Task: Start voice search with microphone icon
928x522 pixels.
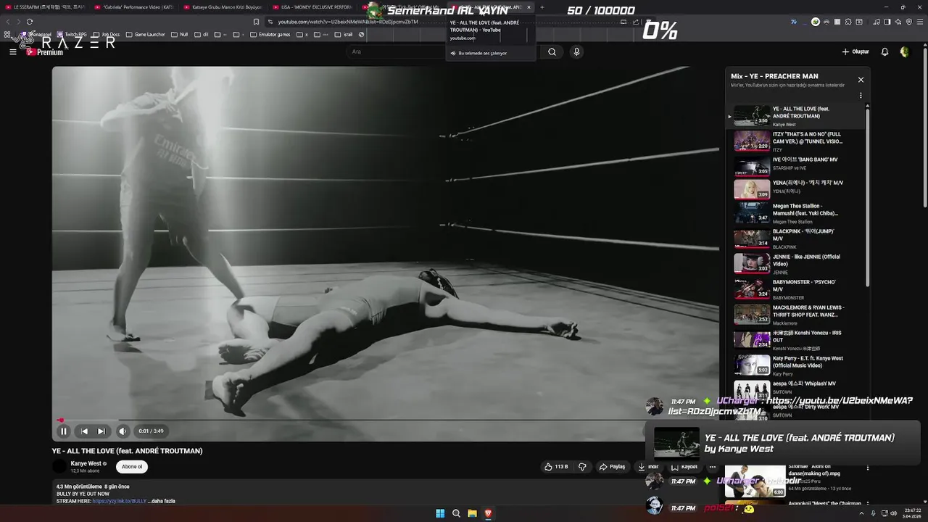Action: point(576,51)
